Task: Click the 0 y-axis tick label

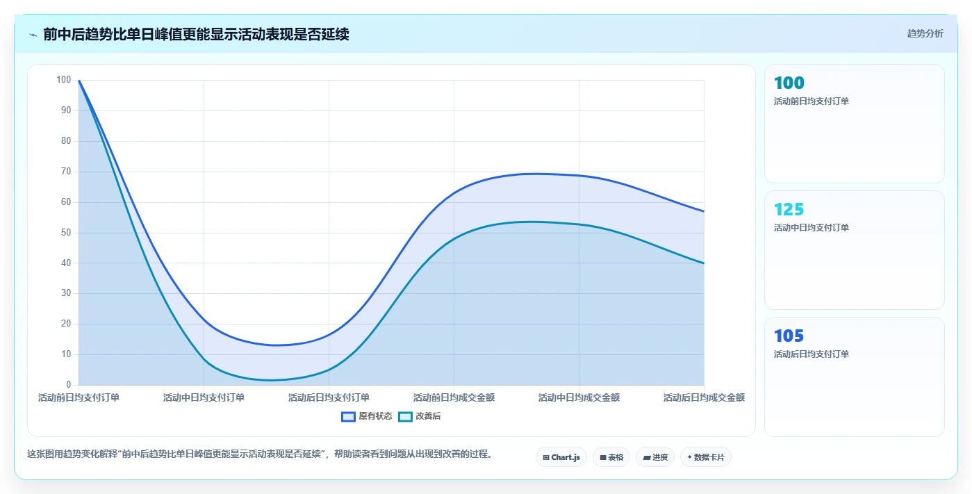Action: [69, 384]
